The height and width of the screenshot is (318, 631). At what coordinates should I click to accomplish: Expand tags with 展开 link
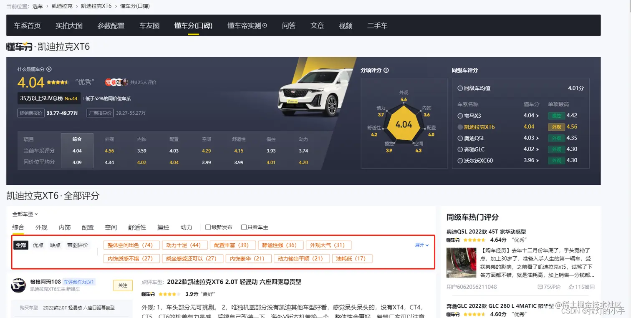click(x=422, y=245)
